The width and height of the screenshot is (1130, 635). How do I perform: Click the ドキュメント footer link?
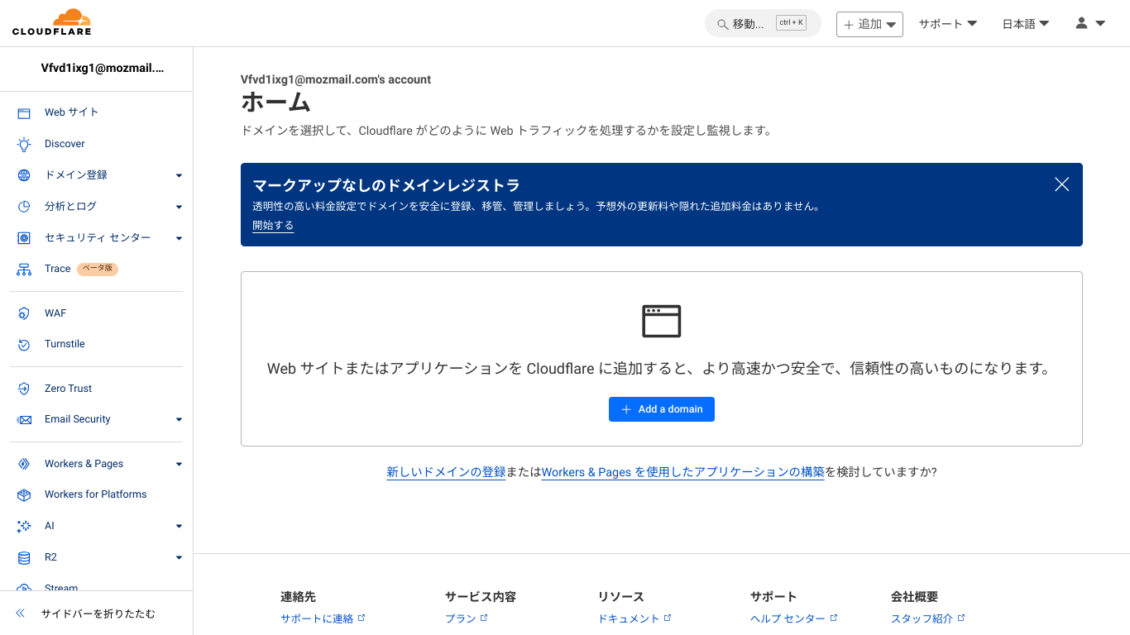[x=629, y=618]
